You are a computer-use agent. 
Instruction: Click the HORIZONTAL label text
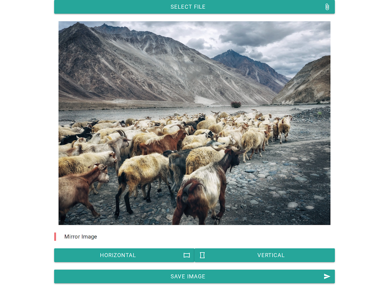(x=118, y=255)
